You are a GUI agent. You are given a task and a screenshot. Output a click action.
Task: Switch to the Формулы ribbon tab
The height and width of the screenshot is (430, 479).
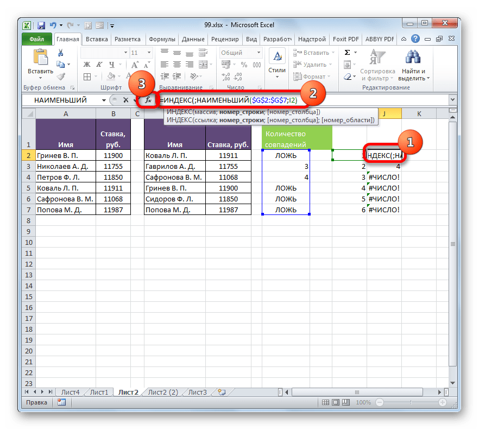click(162, 39)
